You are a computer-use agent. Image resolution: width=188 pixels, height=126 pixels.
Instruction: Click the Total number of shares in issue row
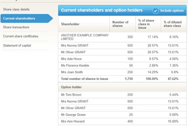tap(84, 79)
